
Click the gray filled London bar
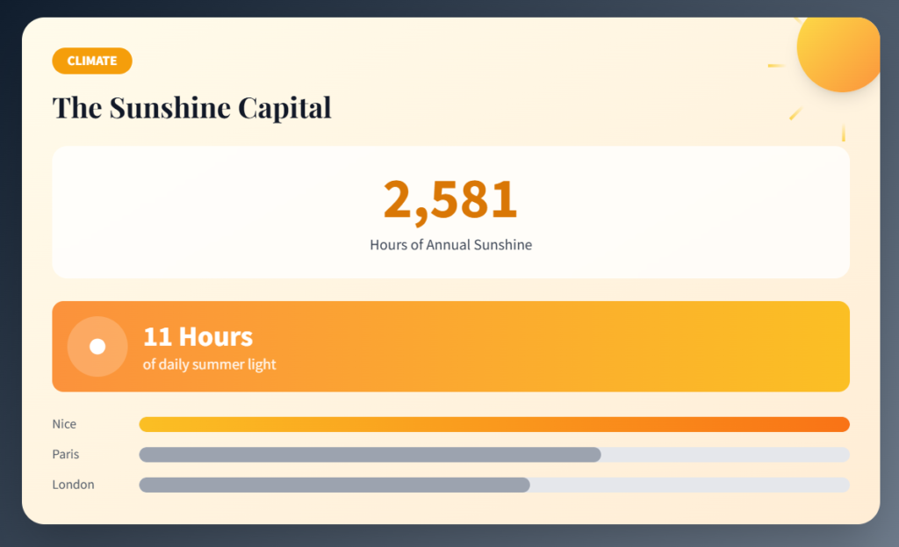tap(334, 485)
